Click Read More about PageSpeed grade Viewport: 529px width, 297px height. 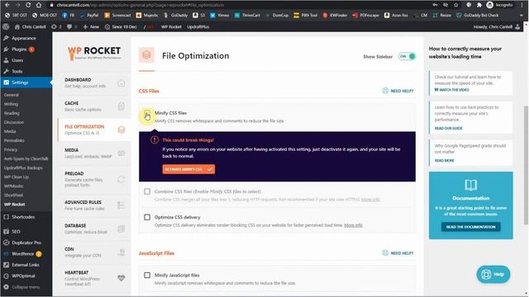(445, 161)
